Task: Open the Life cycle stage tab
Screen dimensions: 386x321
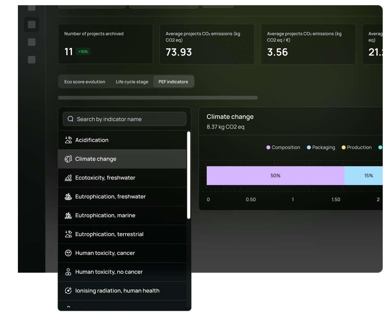Action: pos(132,82)
